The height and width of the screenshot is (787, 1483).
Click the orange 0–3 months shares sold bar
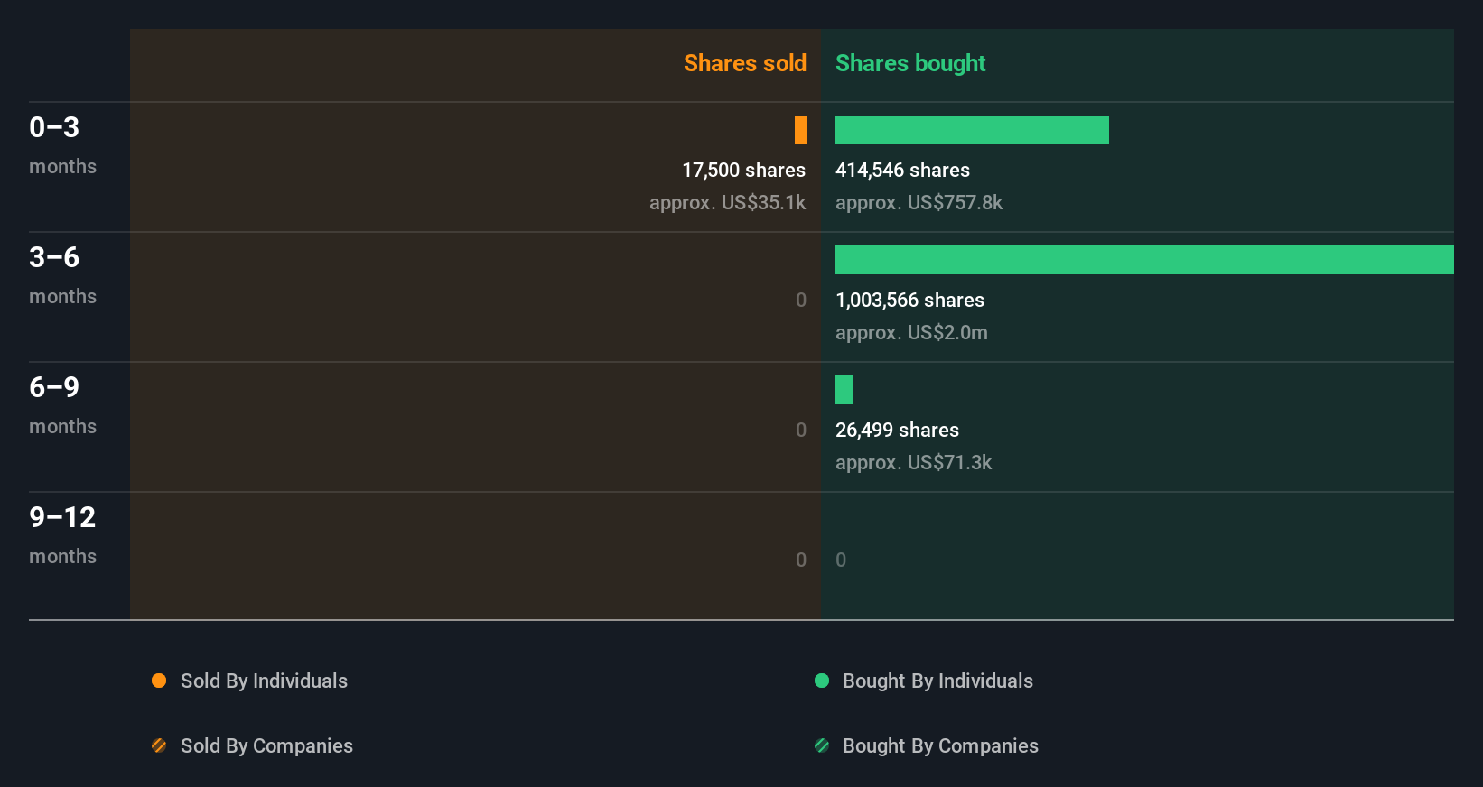[x=800, y=130]
